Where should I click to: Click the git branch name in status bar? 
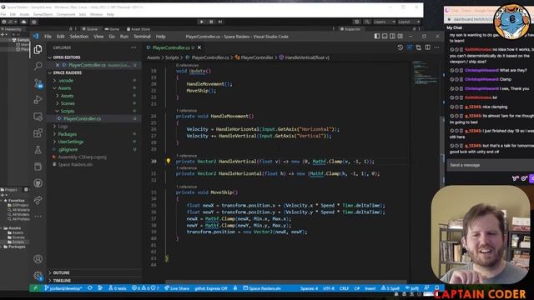(x=63, y=288)
